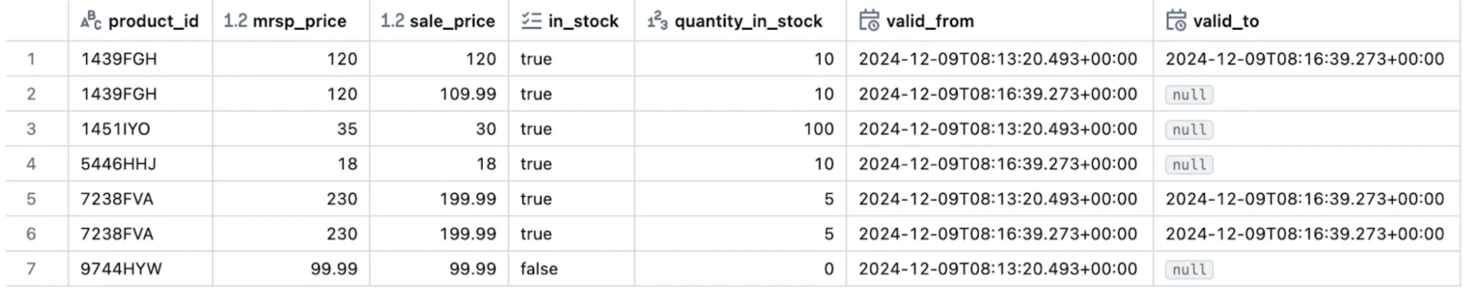Screen dimensions: 1467x293
Task: Click the decimal type icon beside mrsp_price
Action: pyautogui.click(x=235, y=21)
